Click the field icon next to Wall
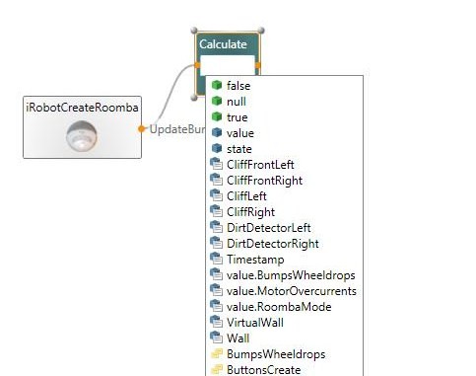This screenshot has width=476, height=376. pyautogui.click(x=216, y=338)
